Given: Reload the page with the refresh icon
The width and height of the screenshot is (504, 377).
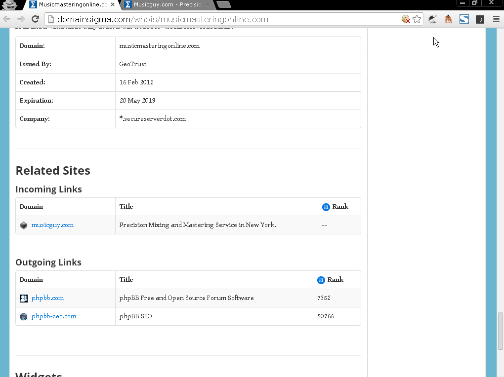Looking at the screenshot, I should click(36, 19).
